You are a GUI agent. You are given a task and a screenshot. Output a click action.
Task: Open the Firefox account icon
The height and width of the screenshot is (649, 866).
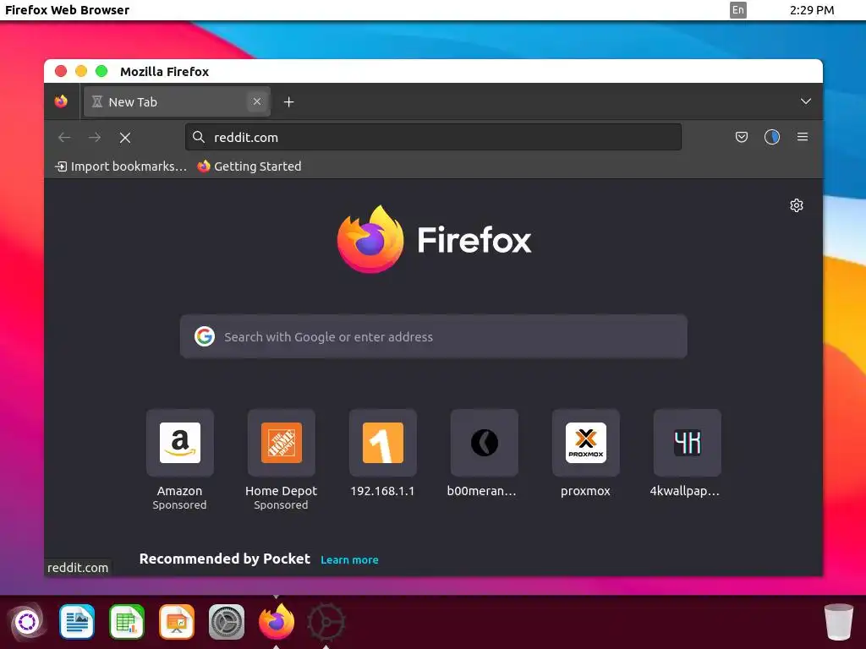pos(772,137)
